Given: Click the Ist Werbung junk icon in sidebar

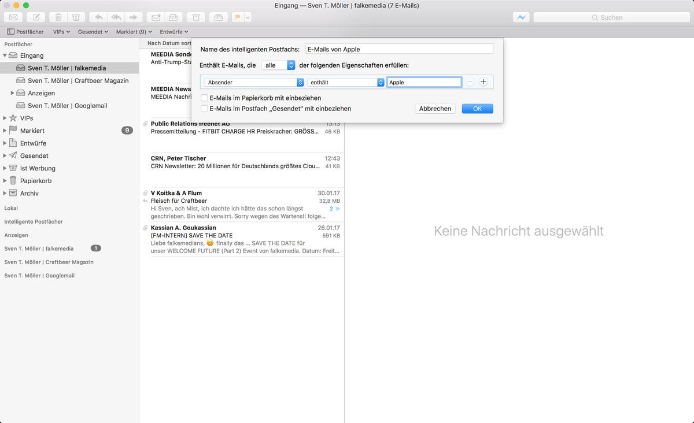Looking at the screenshot, I should 13,168.
